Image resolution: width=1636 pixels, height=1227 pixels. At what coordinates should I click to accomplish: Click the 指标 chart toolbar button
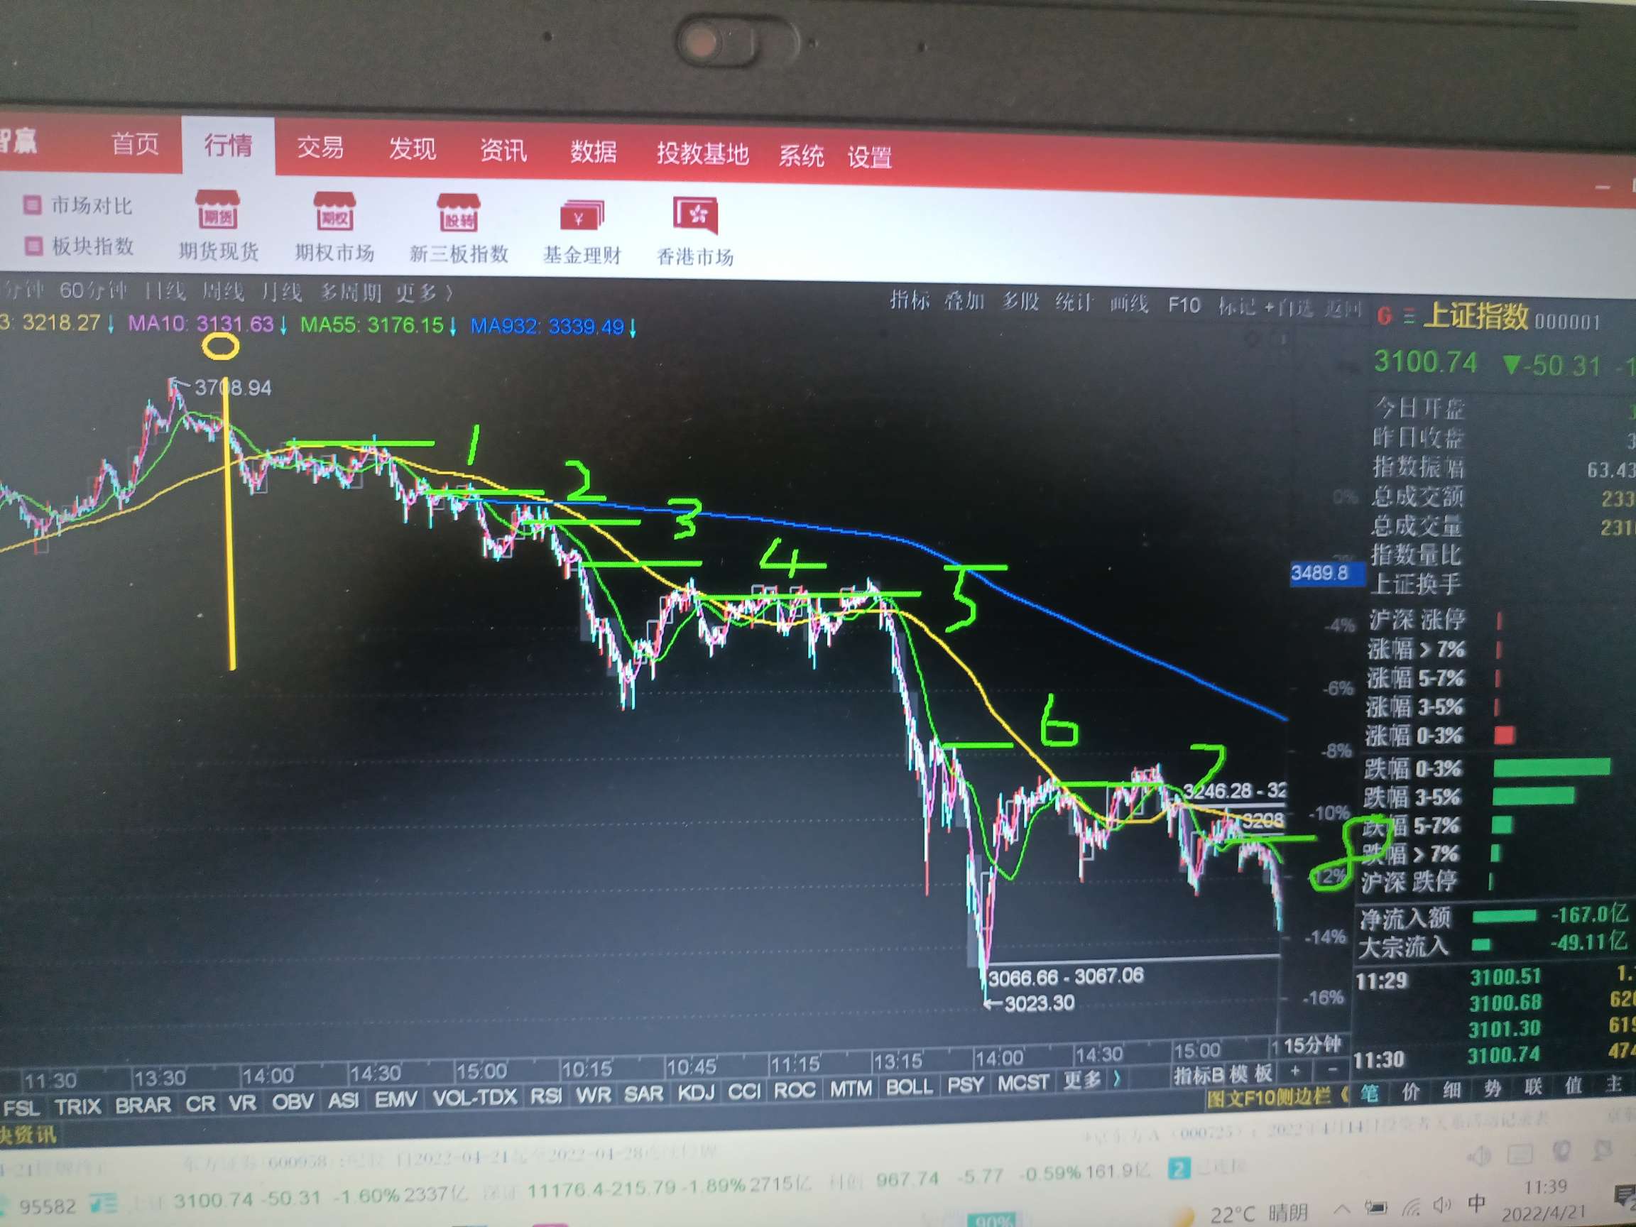[909, 300]
